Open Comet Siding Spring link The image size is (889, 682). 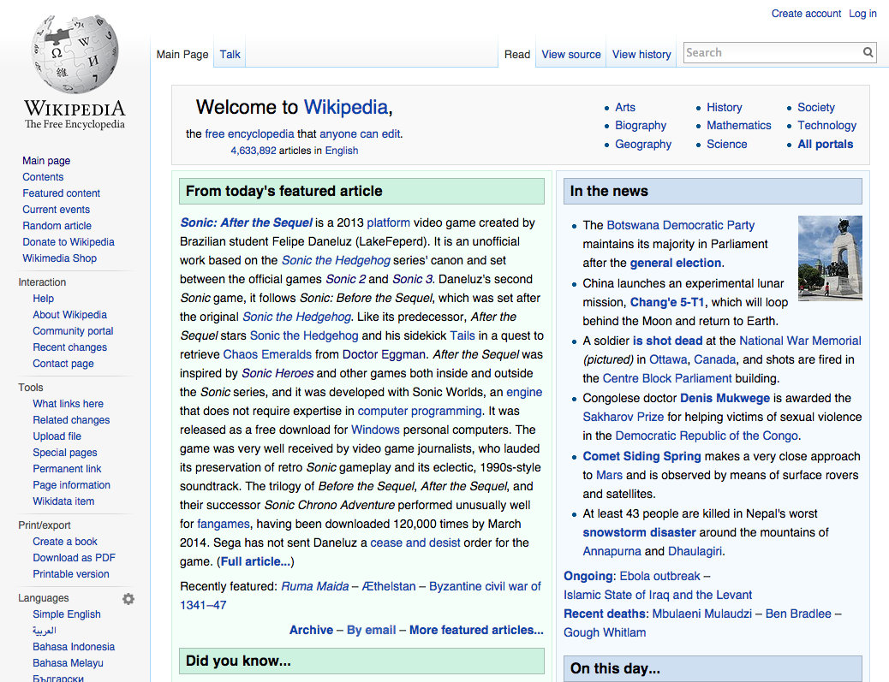(x=641, y=456)
